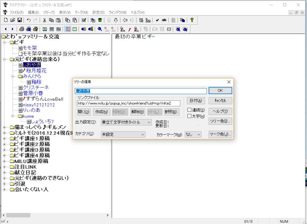Viewport: 307px width, 224px height.
Task: Open the カラーマーク dropdown
Action: tap(193, 134)
